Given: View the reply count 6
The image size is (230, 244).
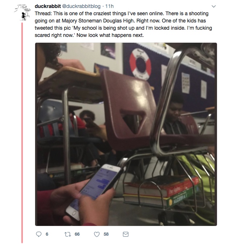Looking at the screenshot, I should point(47,234).
